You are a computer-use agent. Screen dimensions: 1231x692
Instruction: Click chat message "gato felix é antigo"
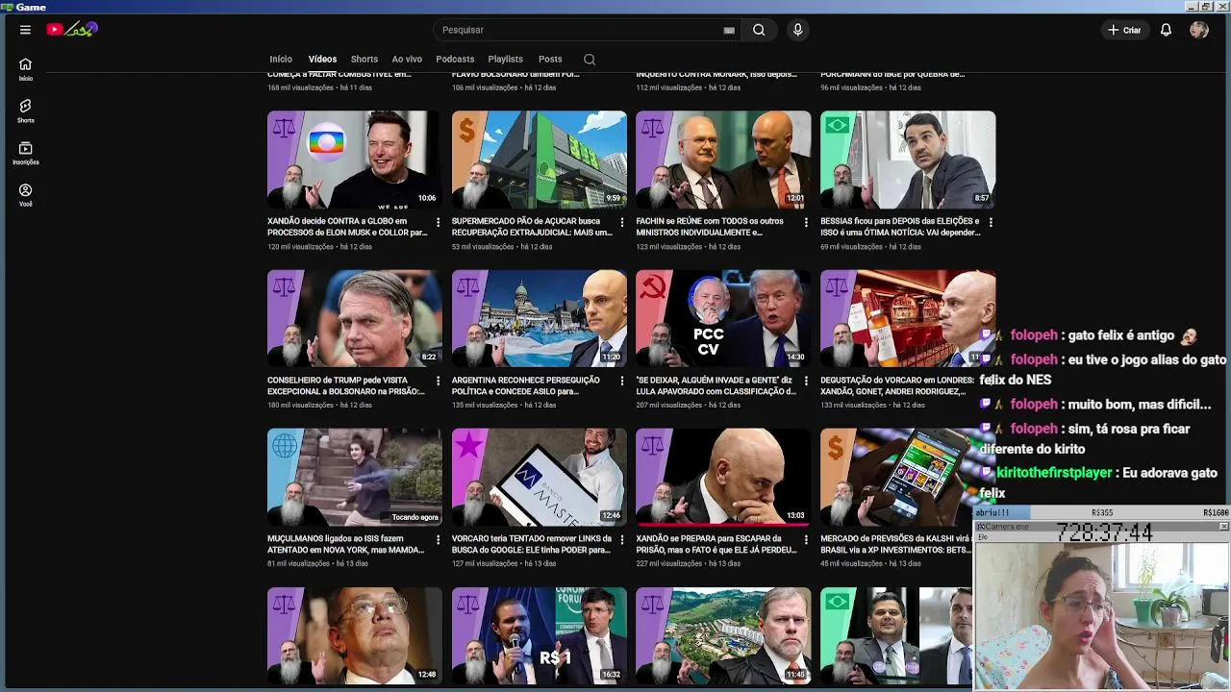coord(1121,335)
